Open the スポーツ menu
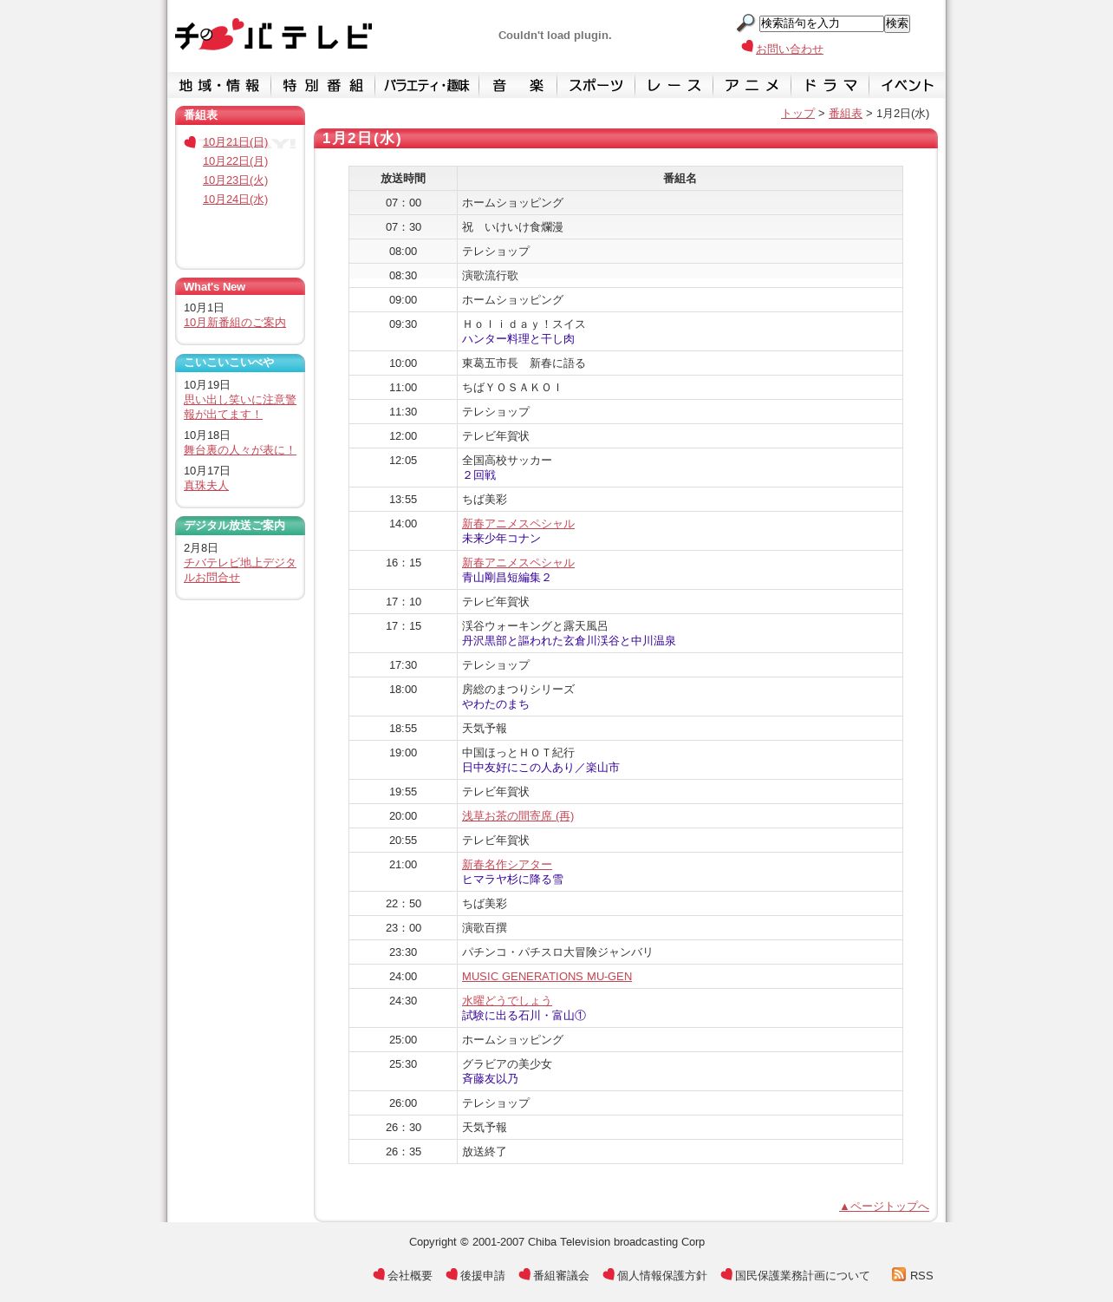1113x1302 pixels. 596,85
